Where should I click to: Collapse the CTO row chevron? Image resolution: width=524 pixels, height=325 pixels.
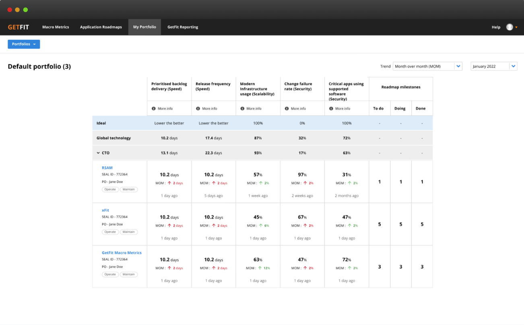click(x=98, y=153)
